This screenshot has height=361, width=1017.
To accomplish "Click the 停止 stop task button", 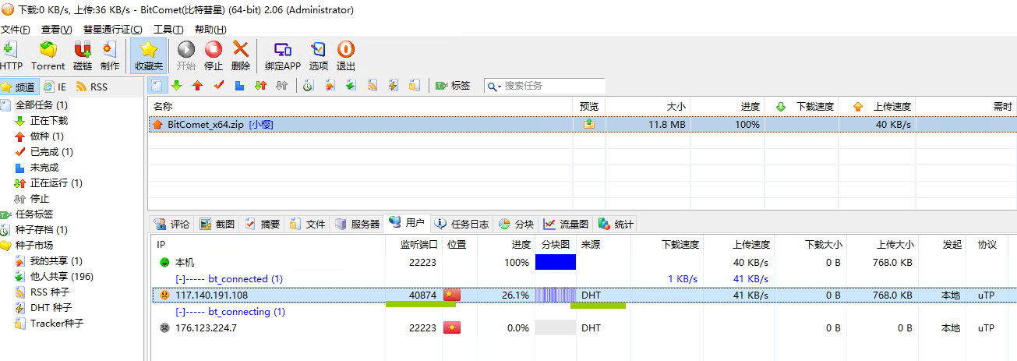I will (x=214, y=55).
